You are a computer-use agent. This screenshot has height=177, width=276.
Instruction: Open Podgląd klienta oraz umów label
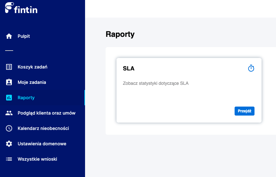[47, 113]
